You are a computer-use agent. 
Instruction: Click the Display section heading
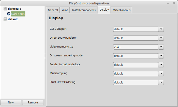click(56, 18)
